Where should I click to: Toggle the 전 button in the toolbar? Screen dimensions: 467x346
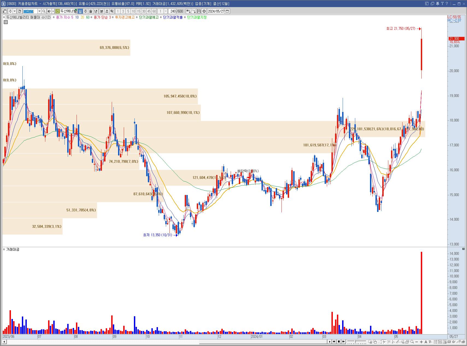click(19, 11)
